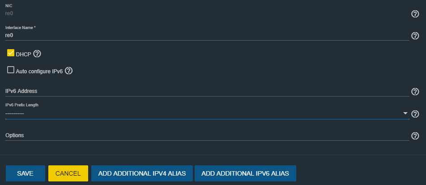Screen dimensions: 426x185
Task: Click the help icon for Options
Action: point(415,136)
